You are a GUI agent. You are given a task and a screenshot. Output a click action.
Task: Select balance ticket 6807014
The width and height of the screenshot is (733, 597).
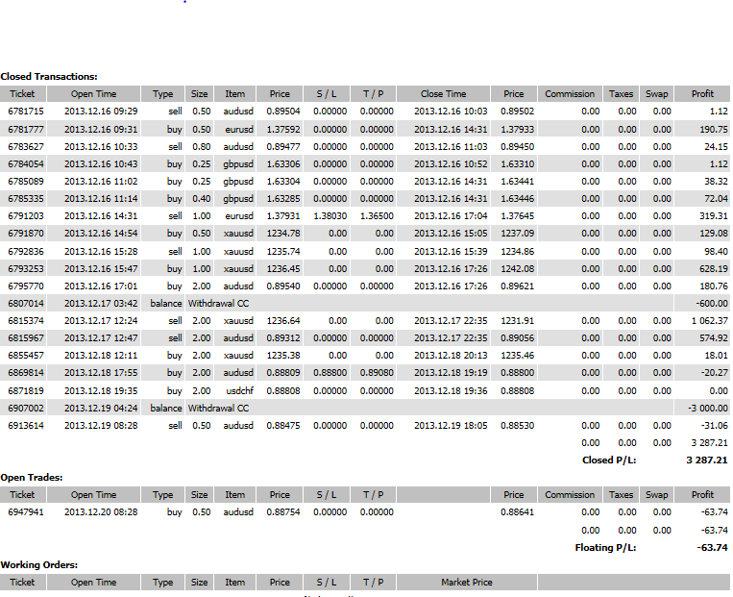coord(26,303)
